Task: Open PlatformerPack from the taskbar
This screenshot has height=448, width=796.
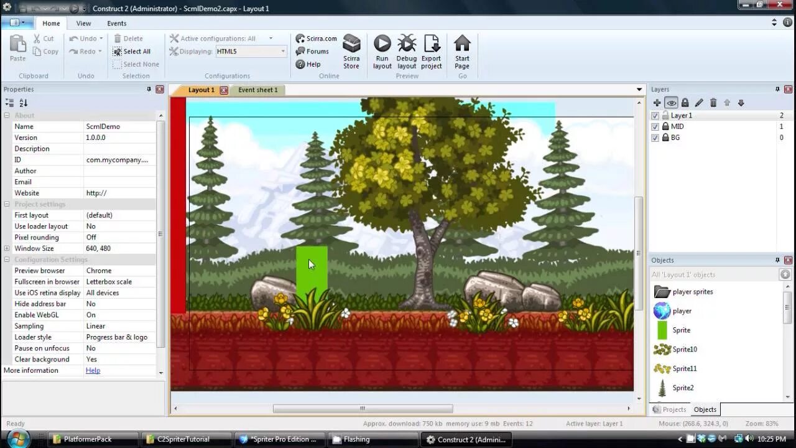Action: pyautogui.click(x=93, y=439)
